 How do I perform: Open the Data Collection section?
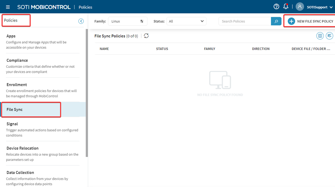point(43,178)
